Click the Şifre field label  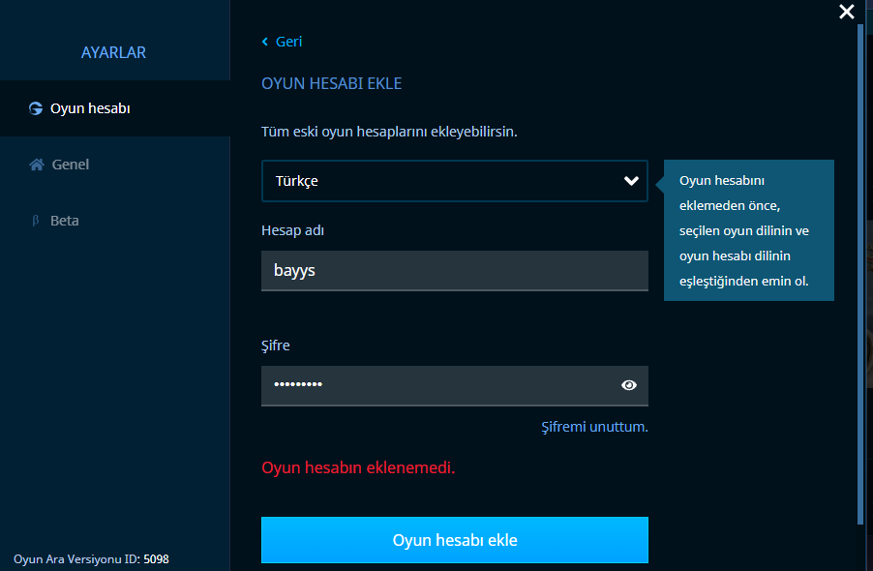(276, 346)
